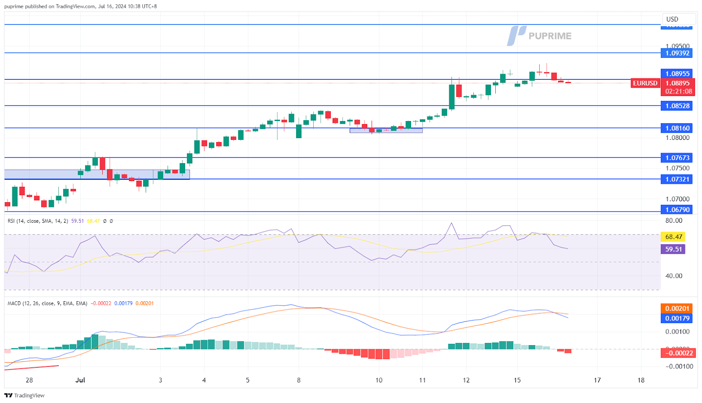This screenshot has width=702, height=403.
Task: Click the orange 0.00201 MACD axis label
Action: point(677,309)
